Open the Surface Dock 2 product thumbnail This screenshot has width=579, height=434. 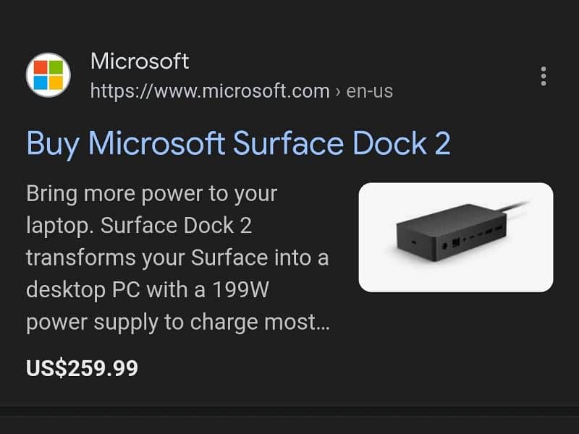[455, 237]
